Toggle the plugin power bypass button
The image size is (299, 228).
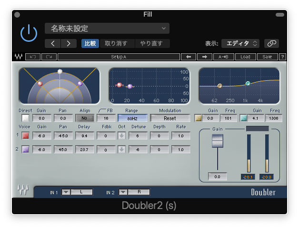point(29,33)
